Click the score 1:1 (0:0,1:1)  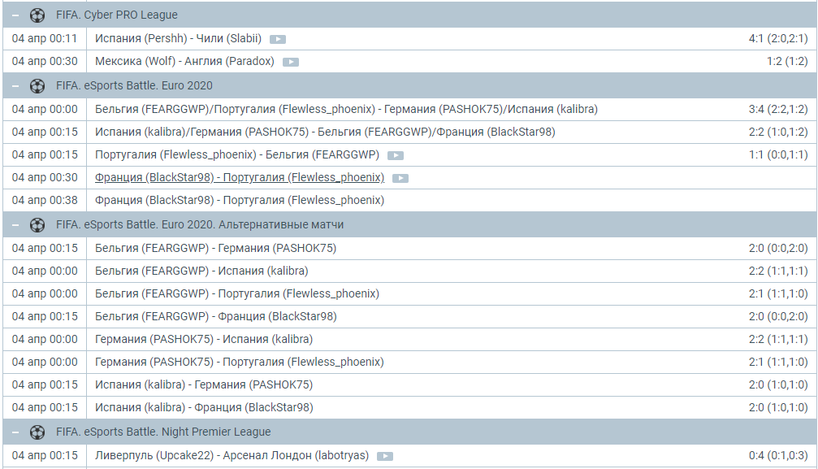coord(778,154)
